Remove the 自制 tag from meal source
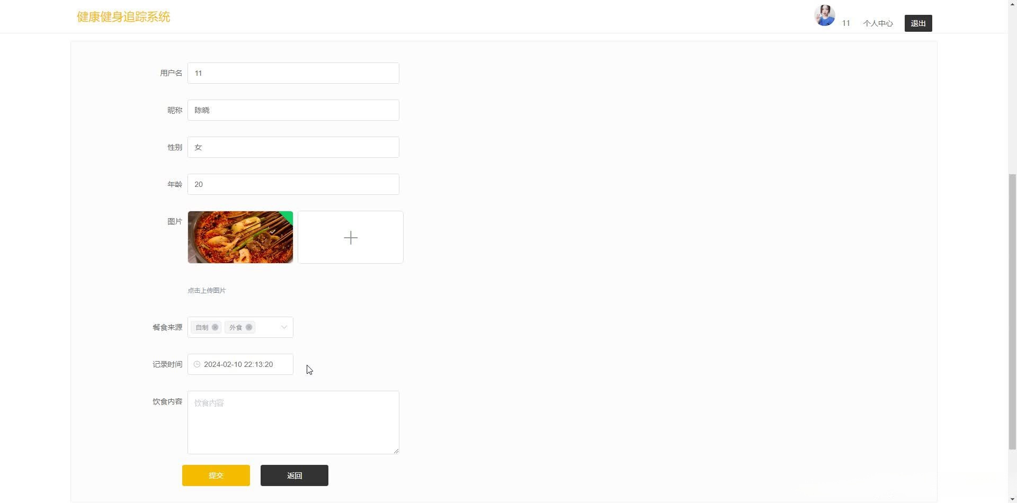This screenshot has width=1017, height=503. tap(215, 327)
